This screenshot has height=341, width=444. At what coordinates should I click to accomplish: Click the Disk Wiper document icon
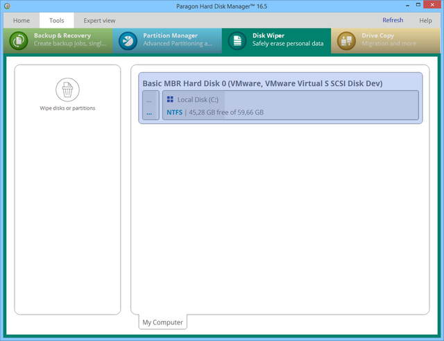pyautogui.click(x=237, y=41)
